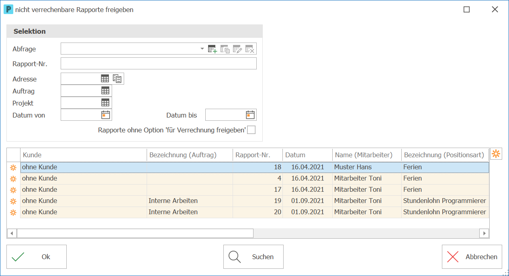Sort by the Bezeichnung (Positionsart) column header
Viewport: 509px width, 276px height.
(445, 155)
